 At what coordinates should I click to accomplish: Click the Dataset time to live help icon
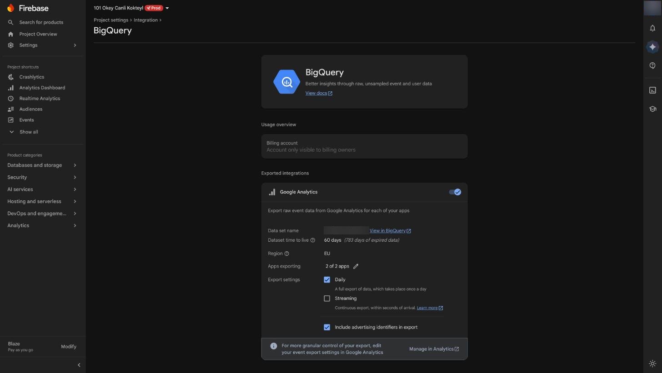[313, 240]
